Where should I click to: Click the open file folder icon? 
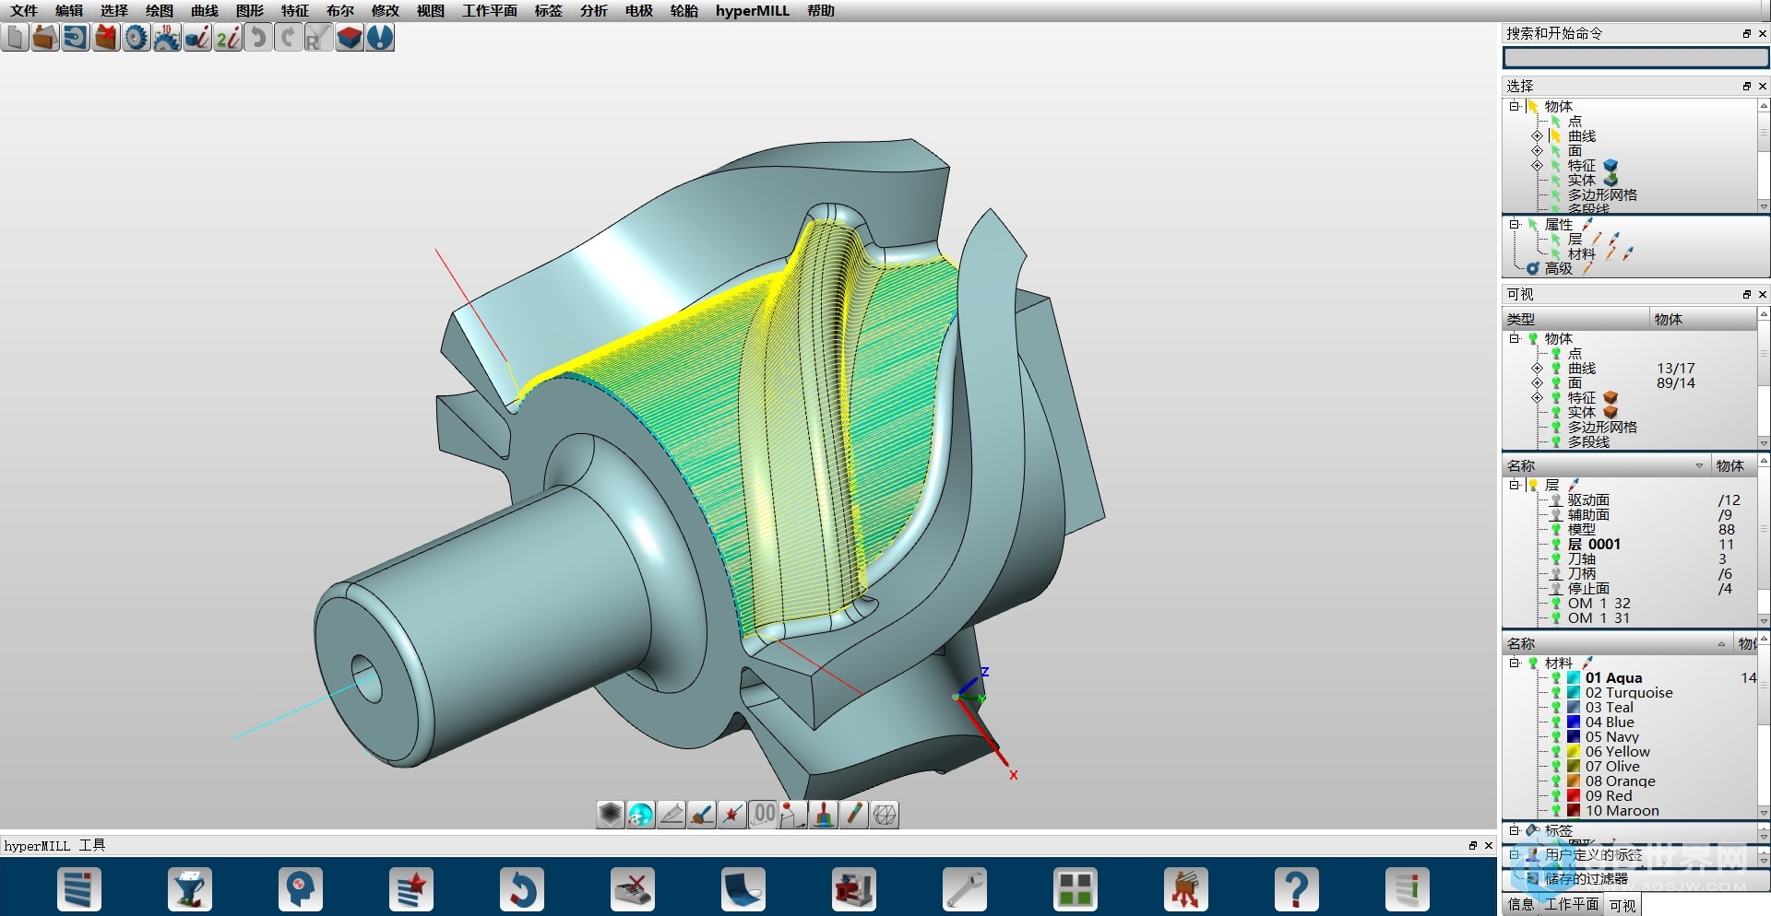coord(45,38)
